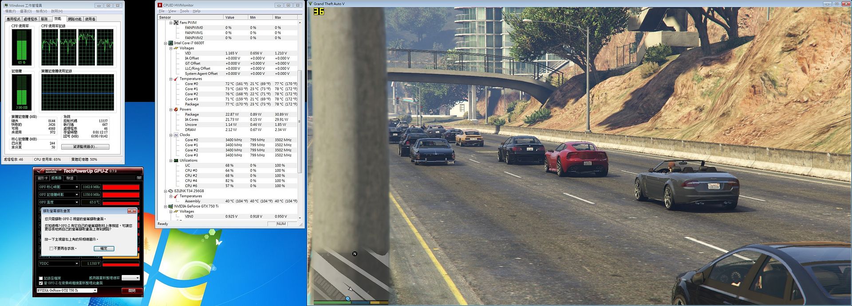Open the 檢視(V) menu in Task Manager

tap(41, 11)
